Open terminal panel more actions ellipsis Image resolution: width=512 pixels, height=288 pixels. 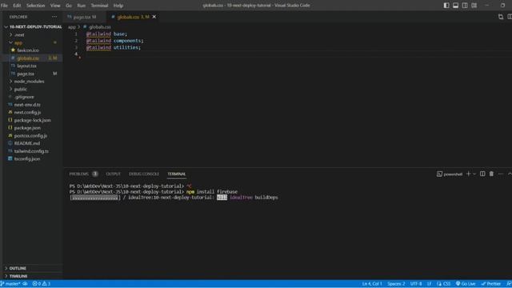(x=501, y=174)
